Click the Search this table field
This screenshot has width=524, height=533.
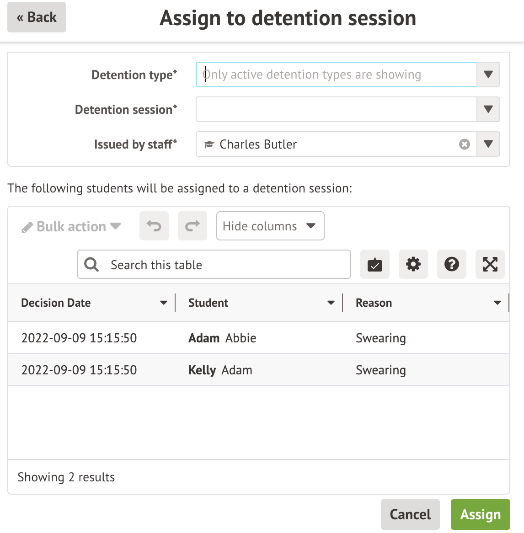pos(213,264)
